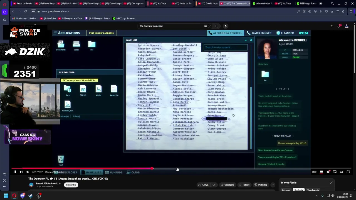Close the 'W tym filmie' panel

[x=331, y=183]
